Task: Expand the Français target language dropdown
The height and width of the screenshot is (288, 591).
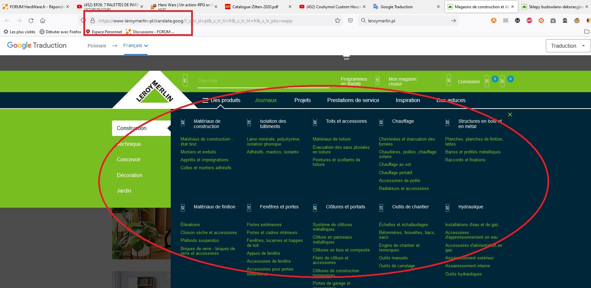Action: [x=135, y=46]
